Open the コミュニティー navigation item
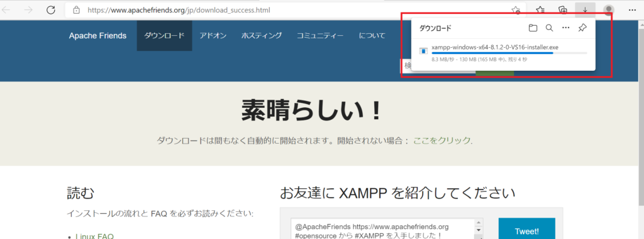Screen dimensions: 644x239 point(320,36)
